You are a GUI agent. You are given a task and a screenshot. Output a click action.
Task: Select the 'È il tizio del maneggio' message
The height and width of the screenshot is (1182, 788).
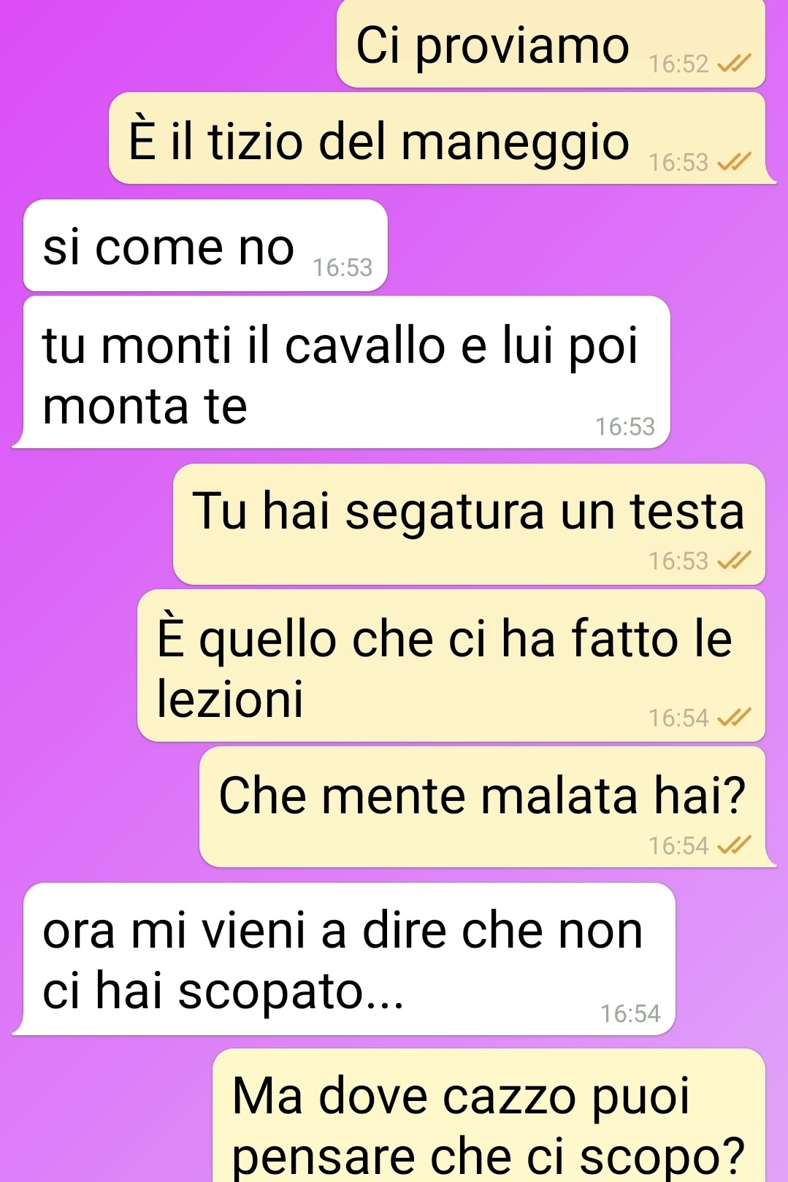click(x=438, y=138)
